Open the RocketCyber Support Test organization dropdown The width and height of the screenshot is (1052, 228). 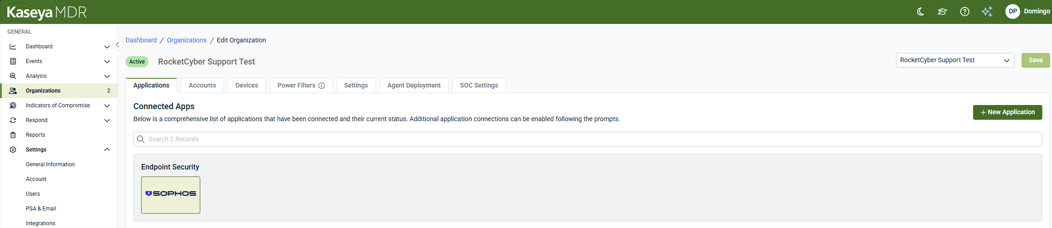(955, 60)
